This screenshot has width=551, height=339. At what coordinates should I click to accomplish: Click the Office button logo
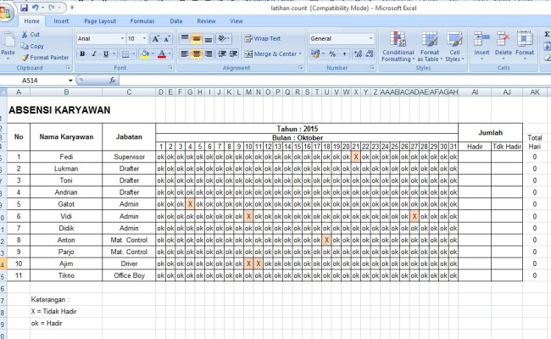6,13
